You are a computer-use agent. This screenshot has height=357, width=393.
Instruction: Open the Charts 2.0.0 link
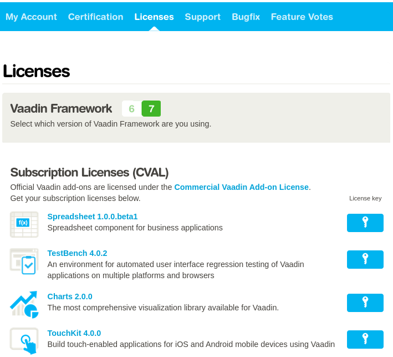(x=70, y=296)
